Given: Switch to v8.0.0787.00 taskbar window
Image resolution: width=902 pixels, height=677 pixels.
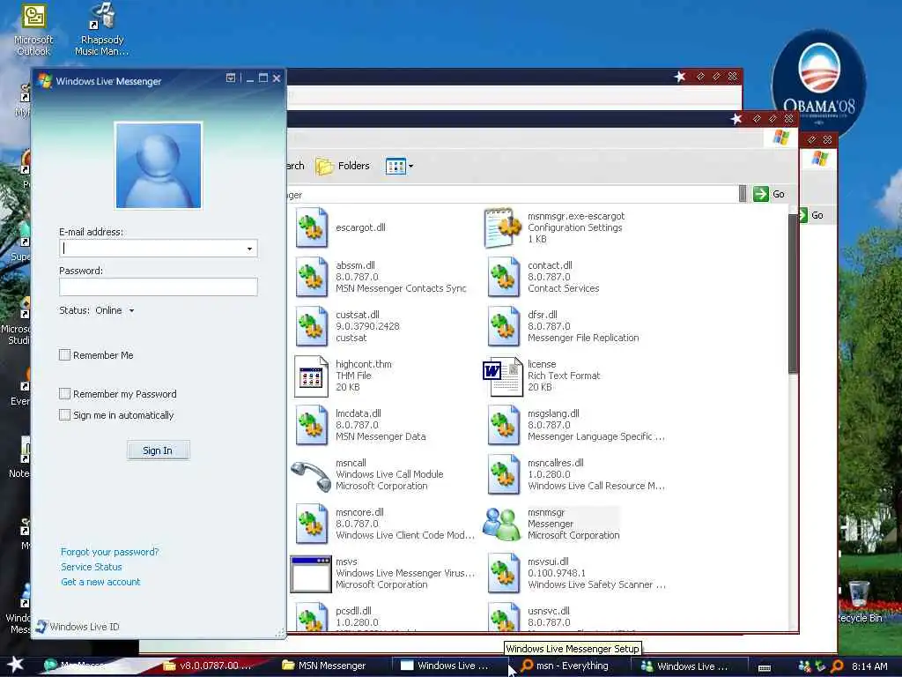Looking at the screenshot, I should (207, 666).
